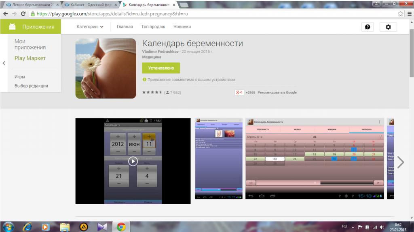Open Windows Start menu orb
Screen dimensions: 414x232
[x=8, y=226]
